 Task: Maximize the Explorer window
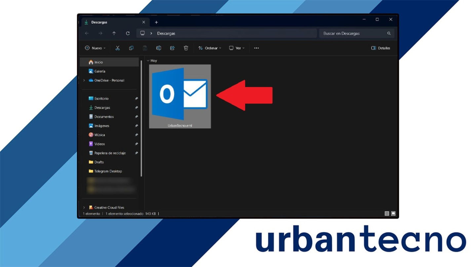[377, 19]
